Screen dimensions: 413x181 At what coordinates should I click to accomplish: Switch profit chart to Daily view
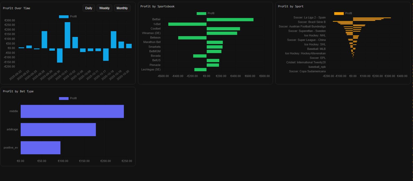pyautogui.click(x=89, y=8)
